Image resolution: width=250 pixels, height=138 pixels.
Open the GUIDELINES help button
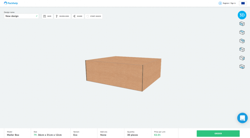click(x=62, y=16)
